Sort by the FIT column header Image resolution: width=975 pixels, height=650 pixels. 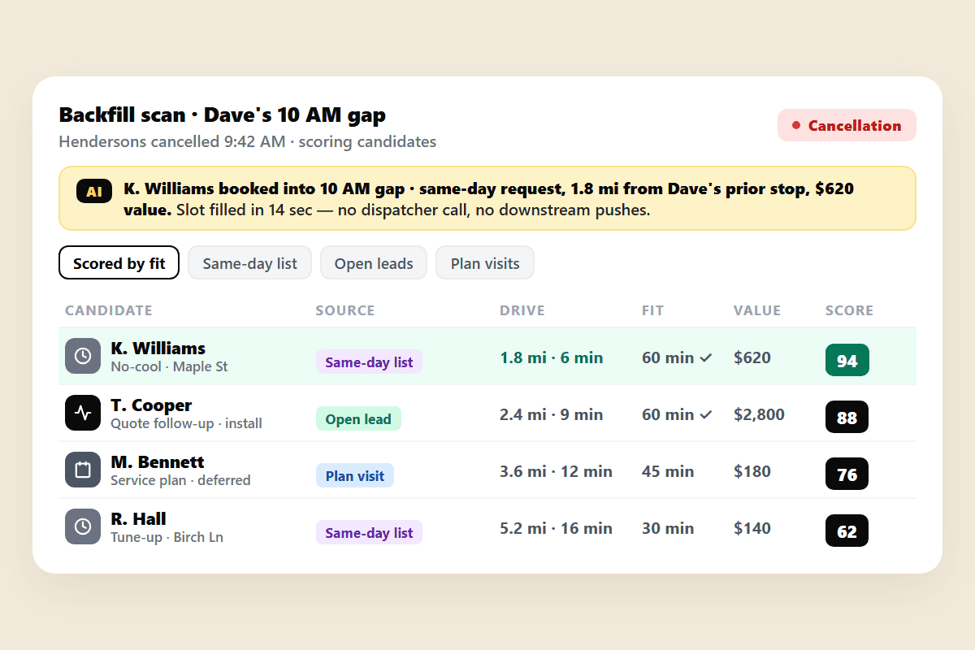(652, 310)
